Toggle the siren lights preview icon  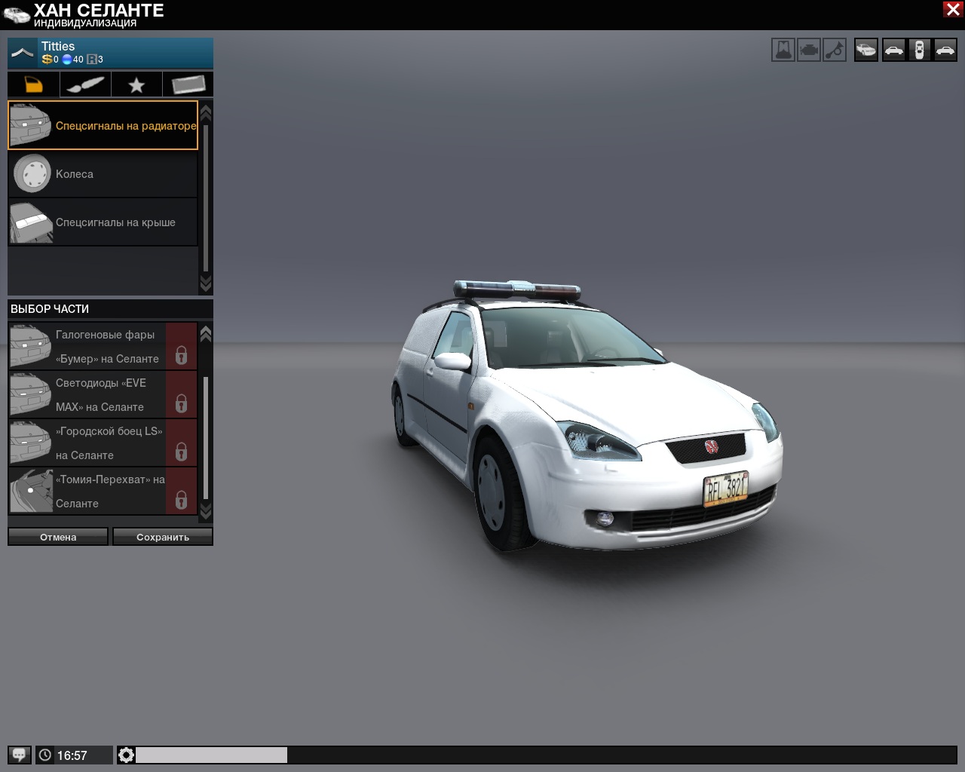point(783,51)
